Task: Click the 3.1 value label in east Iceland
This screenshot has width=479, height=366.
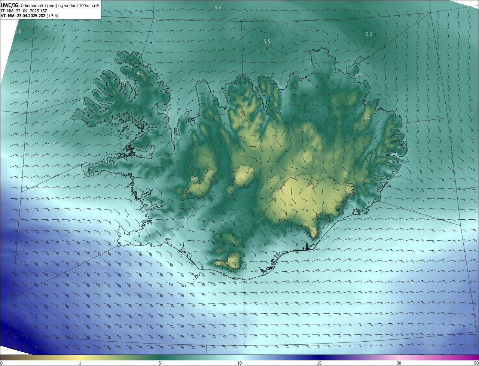Action: [x=367, y=117]
